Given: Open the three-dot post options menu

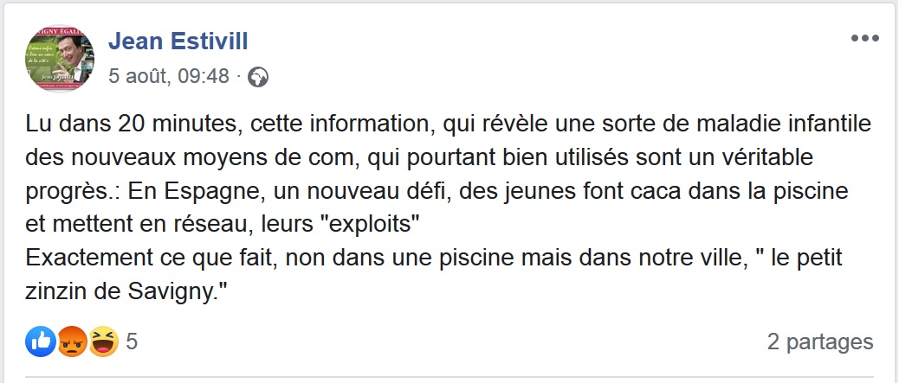Looking at the screenshot, I should coord(864,39).
